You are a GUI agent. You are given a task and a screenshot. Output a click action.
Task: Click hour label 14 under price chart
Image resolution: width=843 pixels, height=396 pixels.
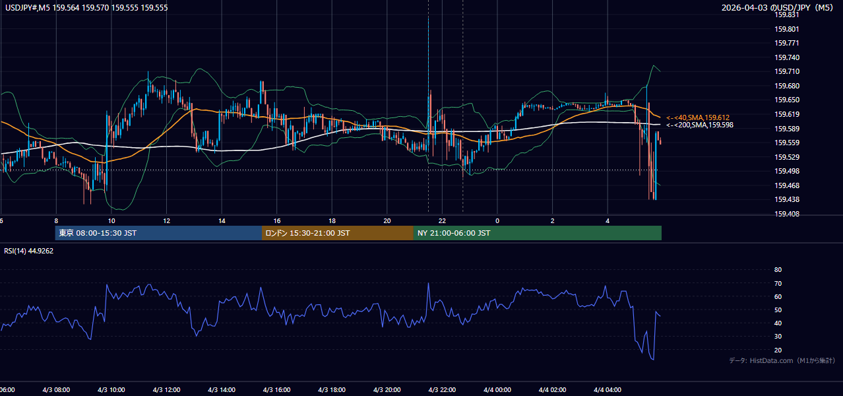point(222,220)
